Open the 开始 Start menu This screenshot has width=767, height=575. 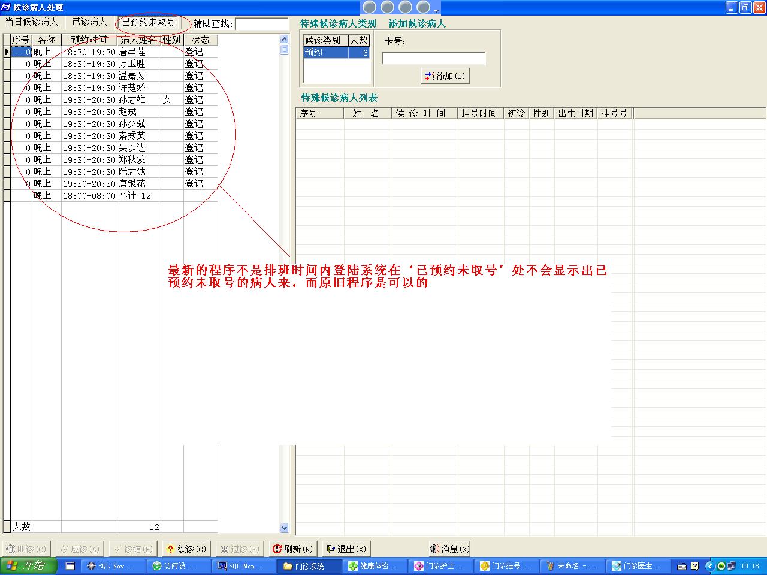28,566
